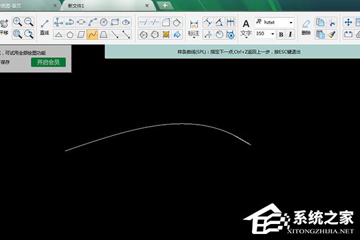Close the 新文件1 tab
The image size is (360, 240).
(x=147, y=6)
